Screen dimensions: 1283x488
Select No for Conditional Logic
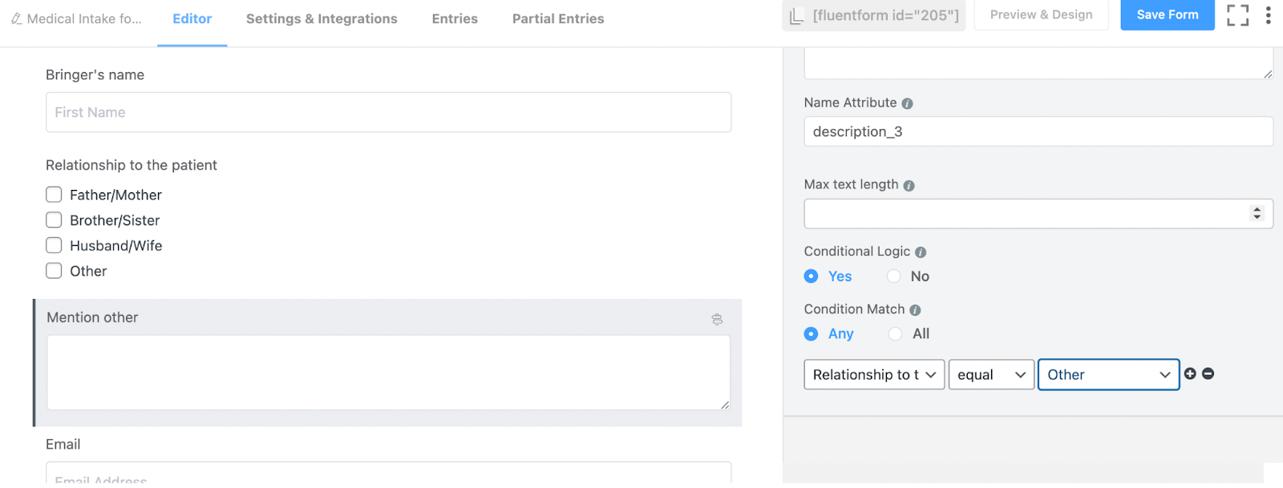[x=893, y=276]
